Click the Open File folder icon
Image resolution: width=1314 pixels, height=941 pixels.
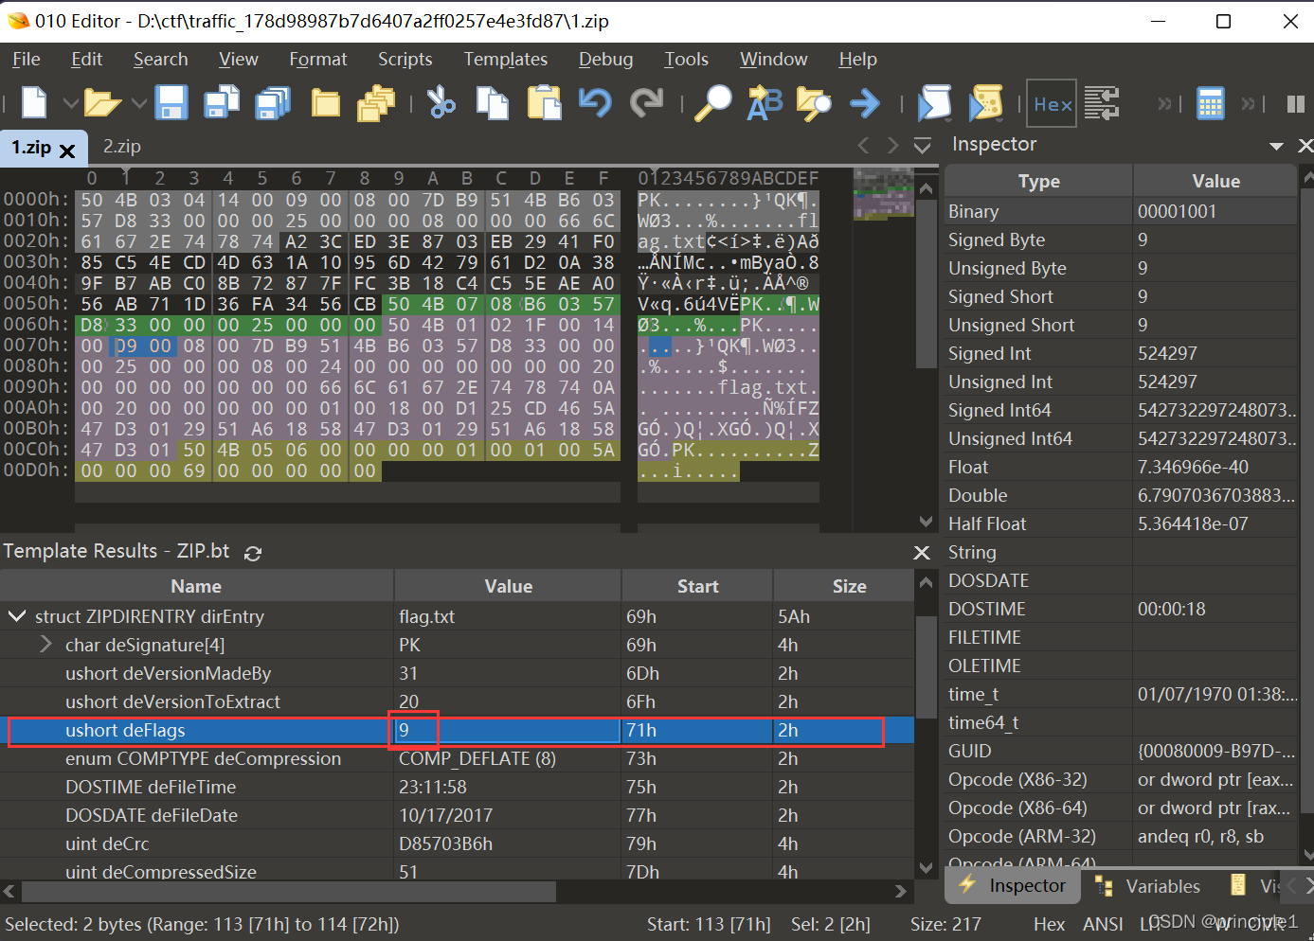click(102, 102)
